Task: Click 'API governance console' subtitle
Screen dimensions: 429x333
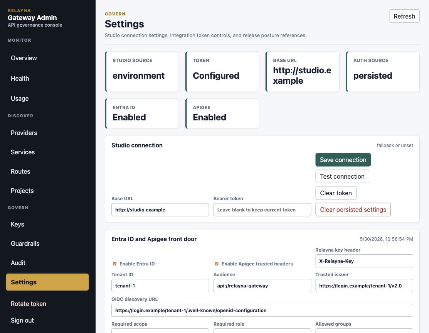Action: click(x=35, y=25)
